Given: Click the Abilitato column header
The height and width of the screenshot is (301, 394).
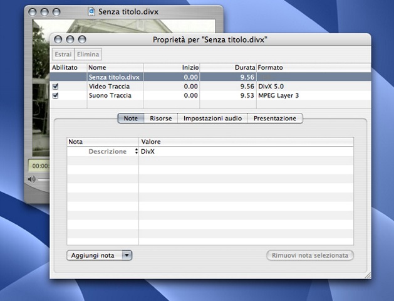Looking at the screenshot, I should 68,67.
